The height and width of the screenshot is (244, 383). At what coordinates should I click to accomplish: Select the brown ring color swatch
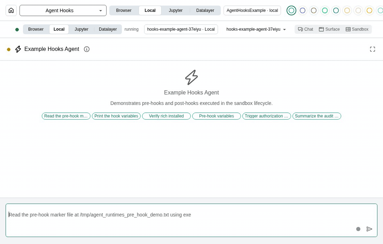click(314, 10)
